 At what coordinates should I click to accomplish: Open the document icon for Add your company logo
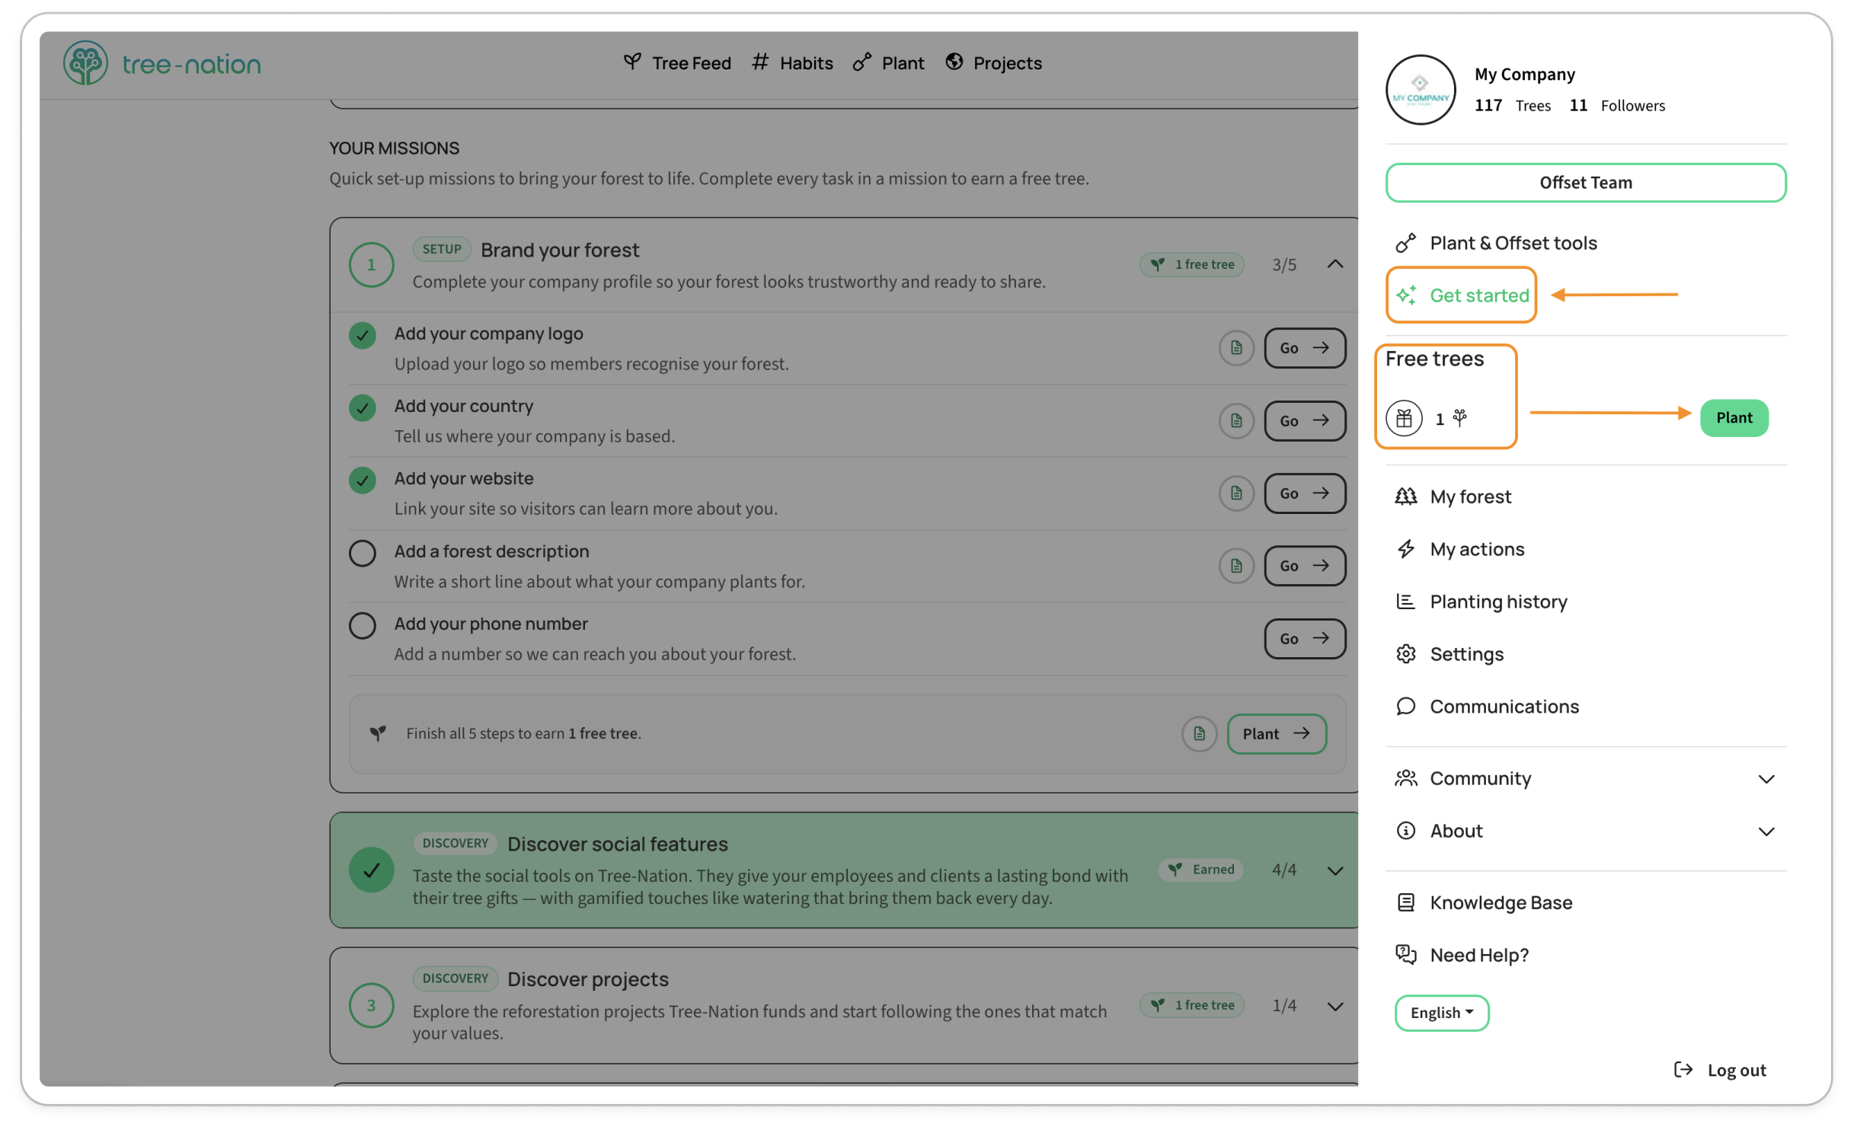pos(1235,348)
